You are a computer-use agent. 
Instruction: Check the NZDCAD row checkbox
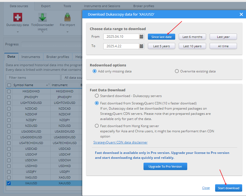pyautogui.click(x=9, y=109)
